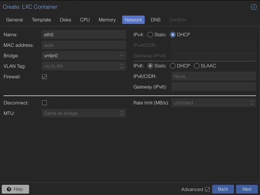Viewport: 260px width, 195px height.
Task: Click the Back button
Action: (223, 189)
